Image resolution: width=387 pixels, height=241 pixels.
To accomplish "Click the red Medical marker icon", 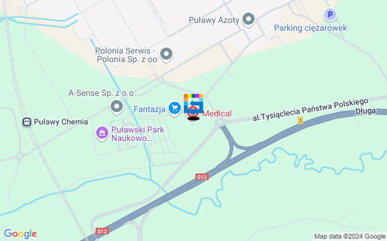I will point(193,114).
